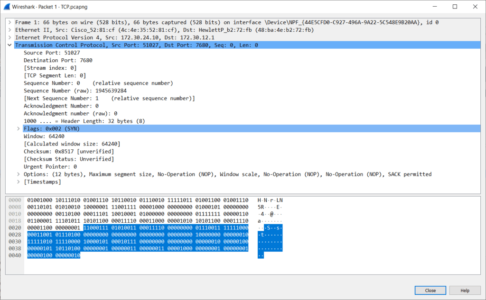Collapse the Transmission Control Protocol section
This screenshot has width=486, height=300.
pos(9,45)
